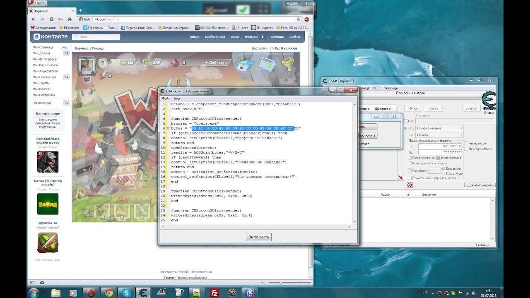Open Gmail bookmark

[x=174, y=28]
